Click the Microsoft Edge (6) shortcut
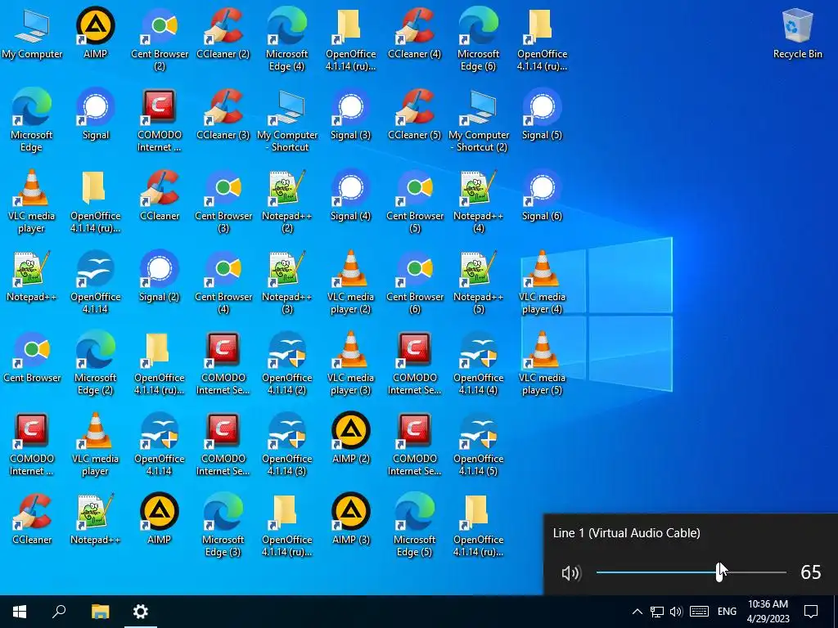The width and height of the screenshot is (838, 628). pyautogui.click(x=478, y=39)
